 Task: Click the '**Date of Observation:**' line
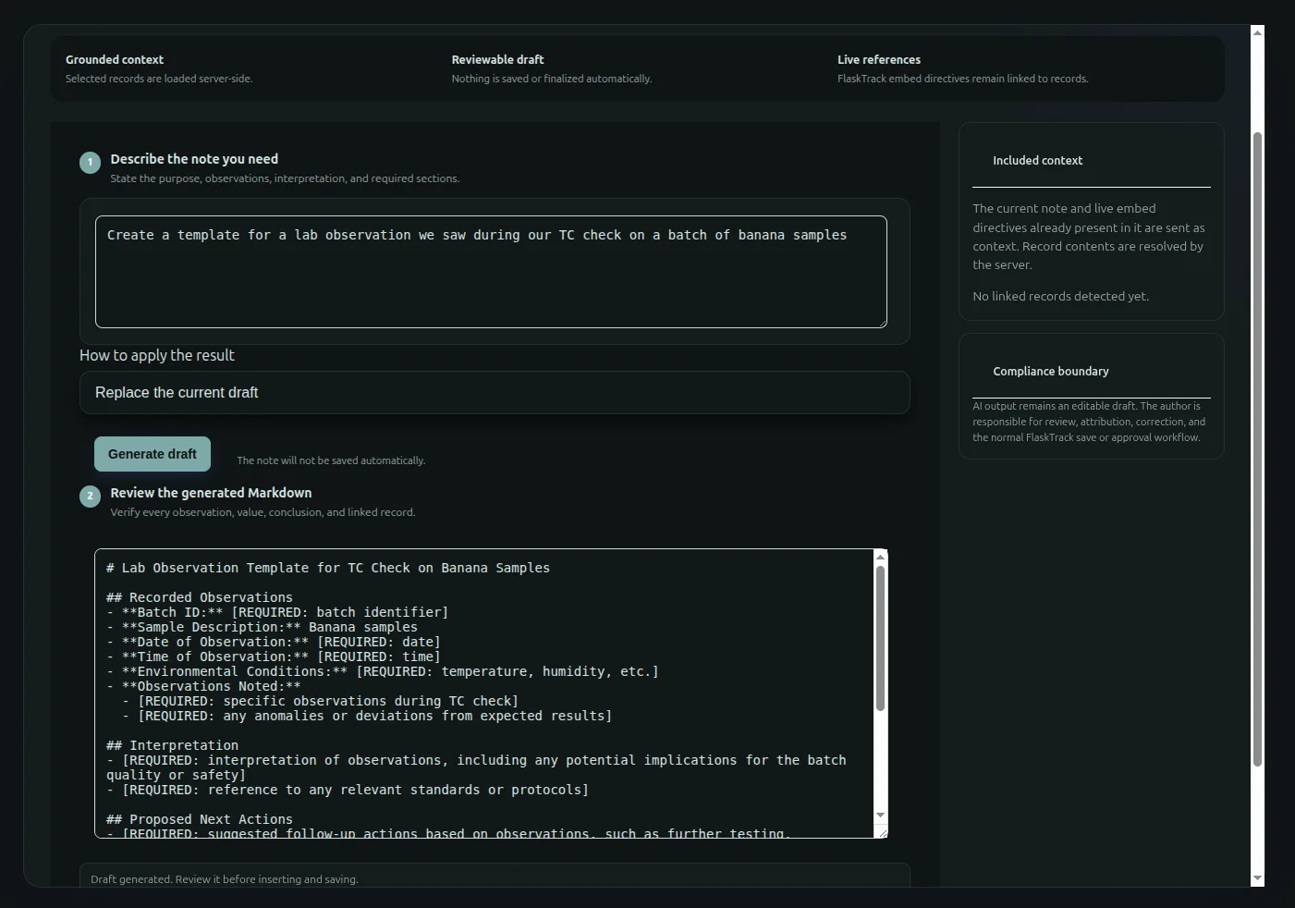coord(274,642)
